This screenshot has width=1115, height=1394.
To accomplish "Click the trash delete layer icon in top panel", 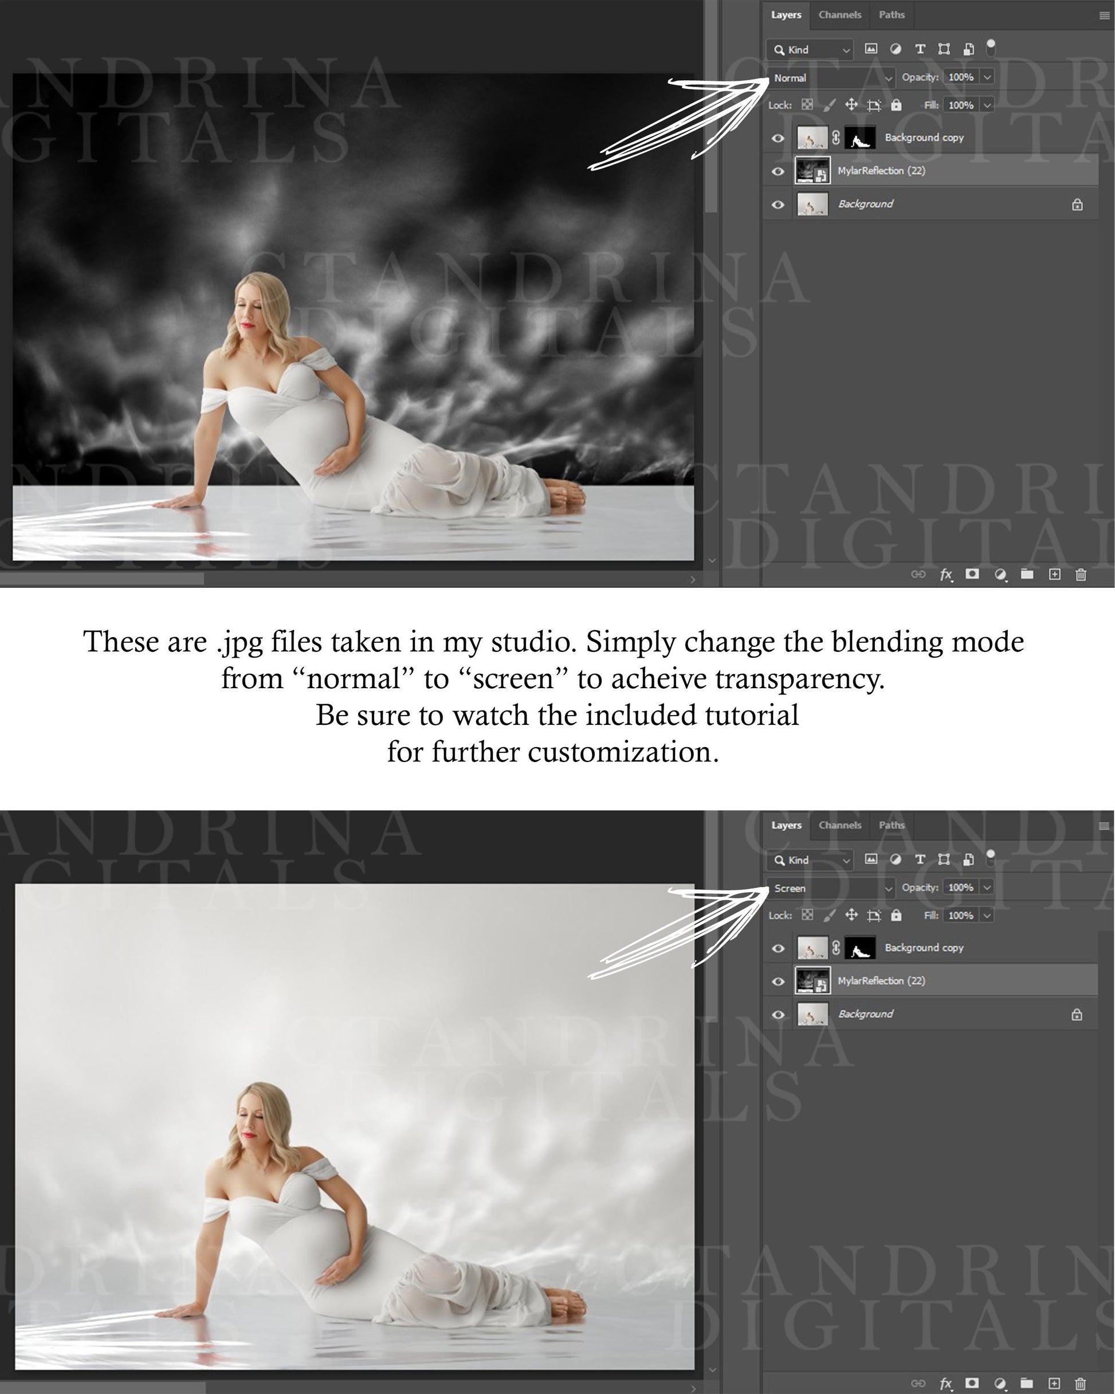I will click(x=1081, y=574).
